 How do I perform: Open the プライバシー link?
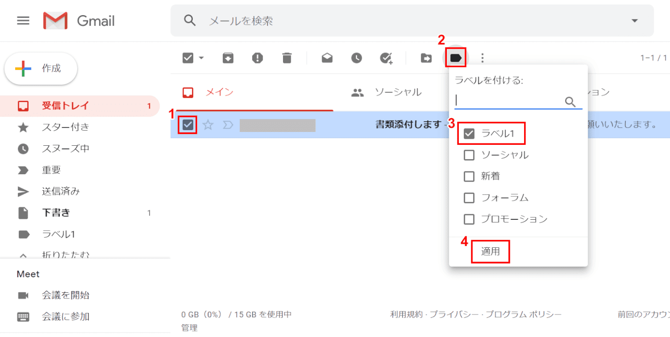pyautogui.click(x=454, y=314)
